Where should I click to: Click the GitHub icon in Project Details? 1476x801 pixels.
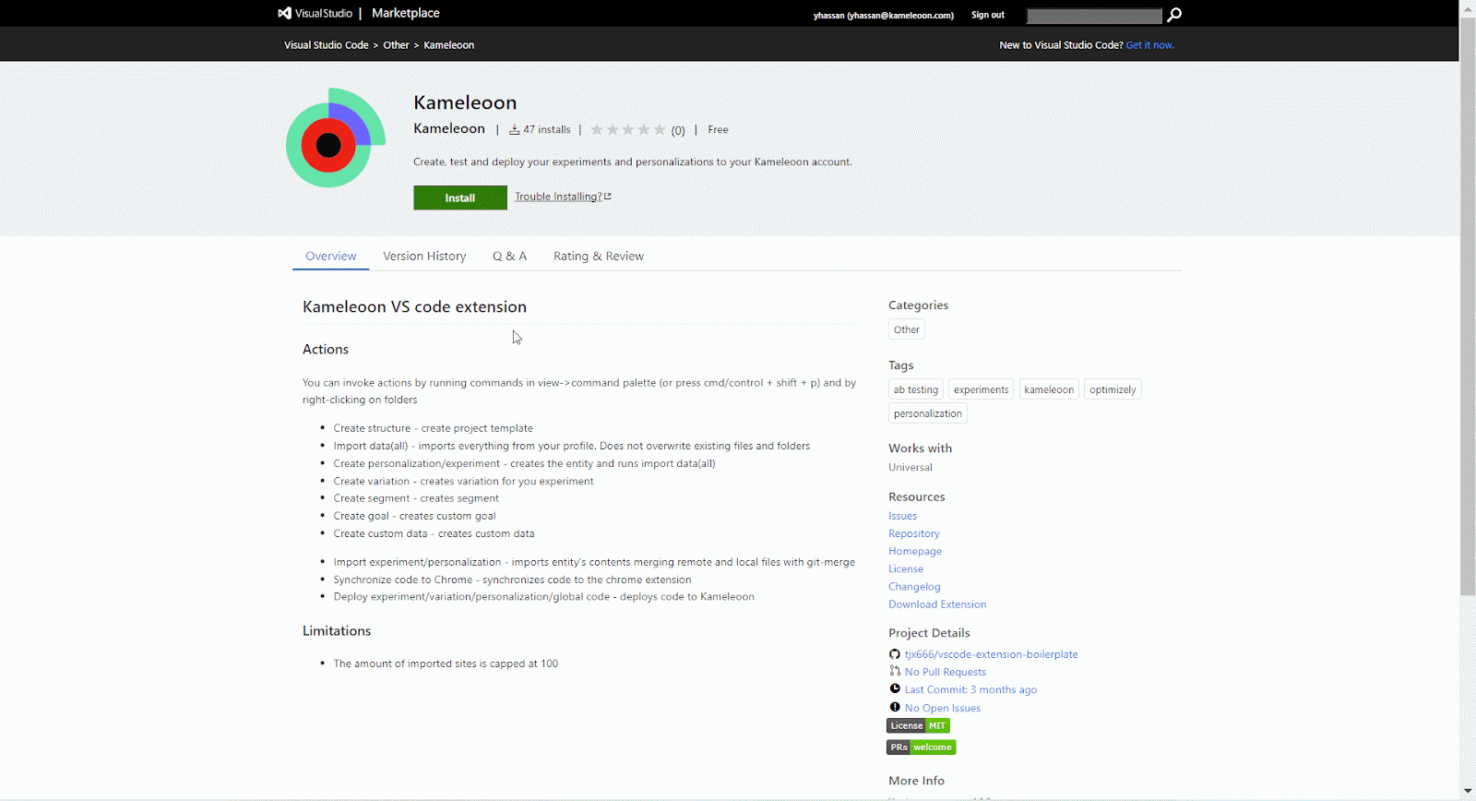[894, 654]
